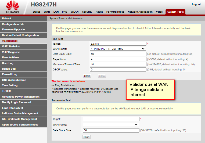Click the Logout link

[196, 4]
